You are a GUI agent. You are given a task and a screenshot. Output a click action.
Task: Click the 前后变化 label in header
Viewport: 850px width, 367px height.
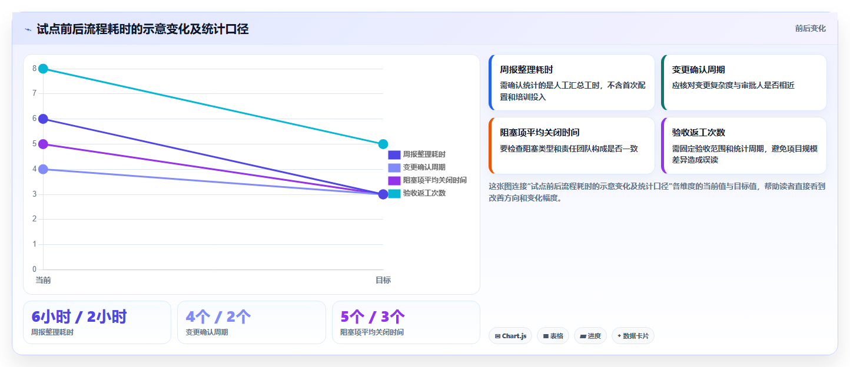pos(810,28)
